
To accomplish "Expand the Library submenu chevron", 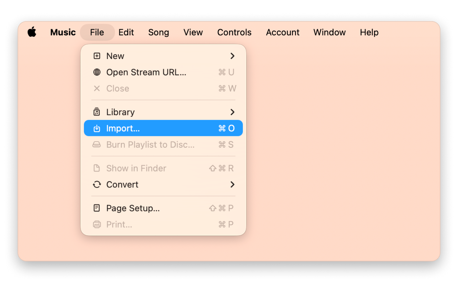I will point(233,112).
